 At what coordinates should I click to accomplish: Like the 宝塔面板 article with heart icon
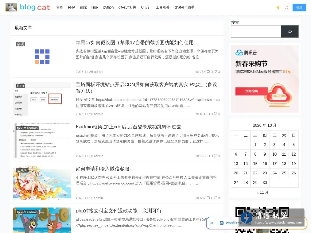215,114
